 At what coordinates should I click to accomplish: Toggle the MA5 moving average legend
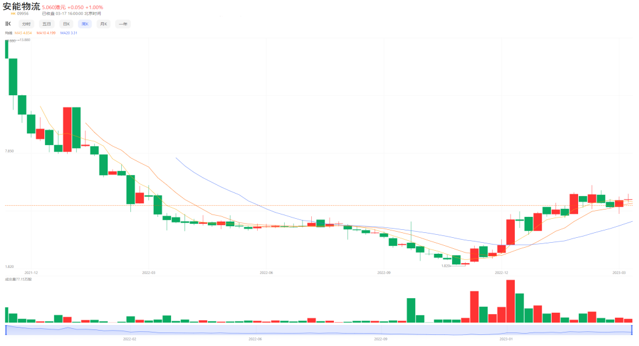click(23, 33)
